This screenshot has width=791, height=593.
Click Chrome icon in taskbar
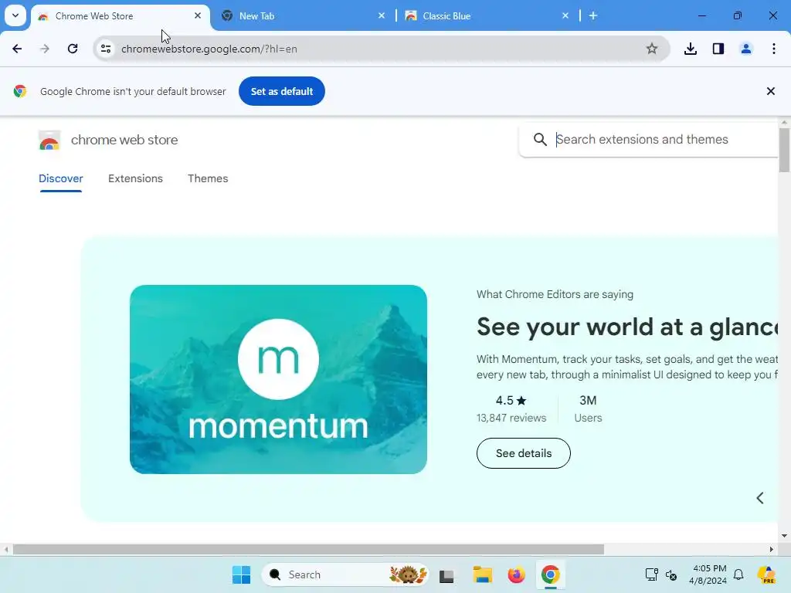pos(550,574)
